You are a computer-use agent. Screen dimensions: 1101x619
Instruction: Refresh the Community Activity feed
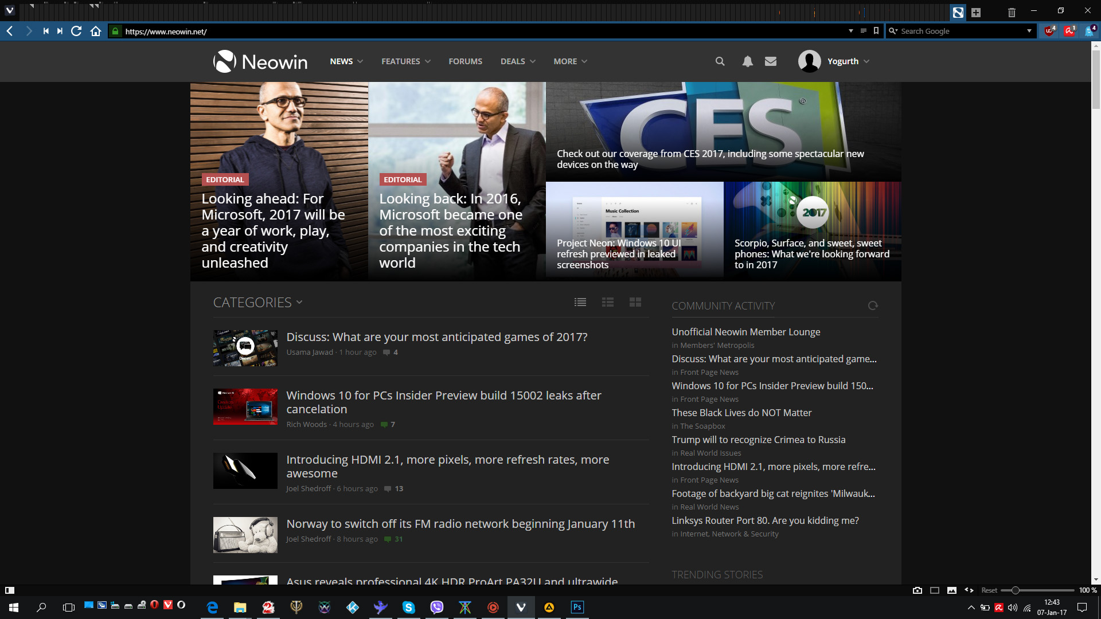pyautogui.click(x=873, y=305)
